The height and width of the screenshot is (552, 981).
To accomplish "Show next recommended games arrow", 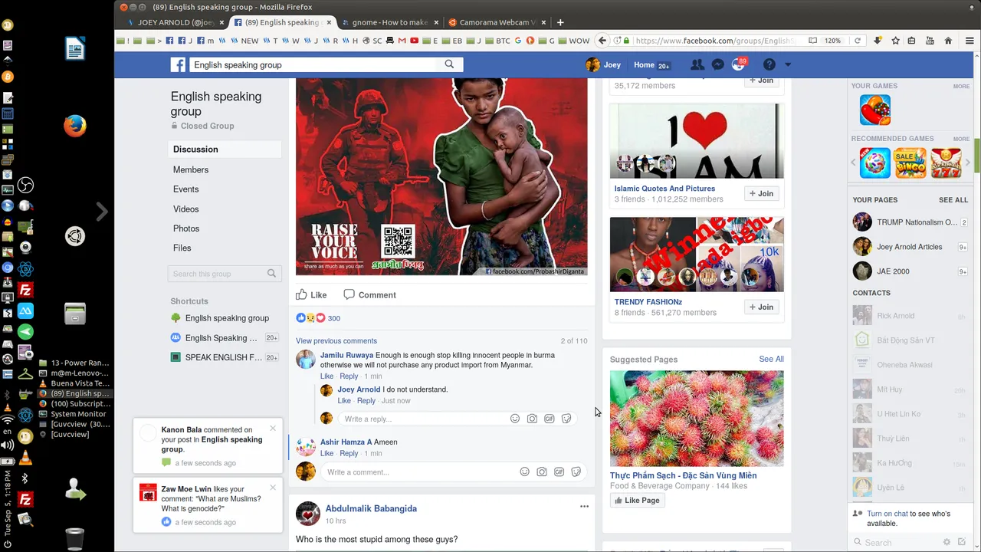I will click(967, 163).
